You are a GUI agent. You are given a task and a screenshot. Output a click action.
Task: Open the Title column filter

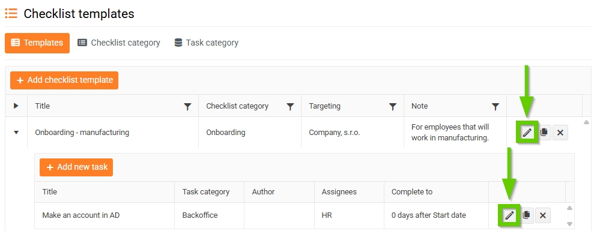(187, 107)
